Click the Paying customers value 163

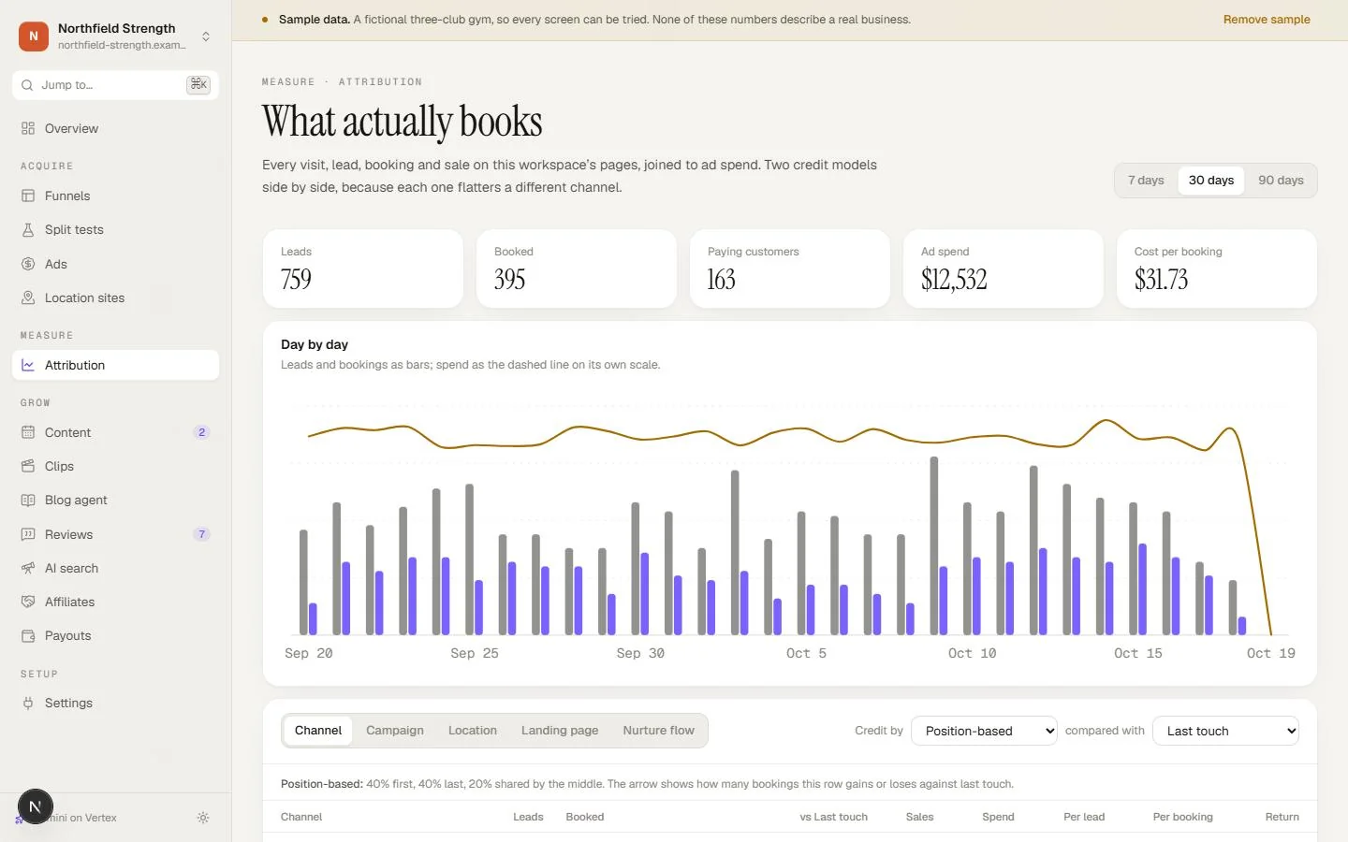721,280
